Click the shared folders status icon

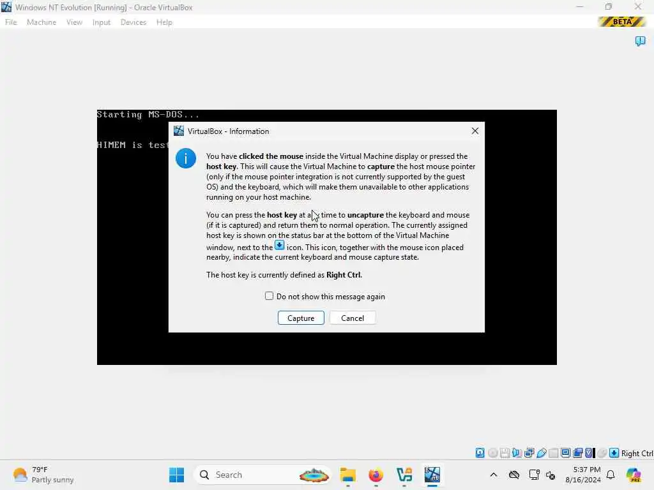point(554,453)
